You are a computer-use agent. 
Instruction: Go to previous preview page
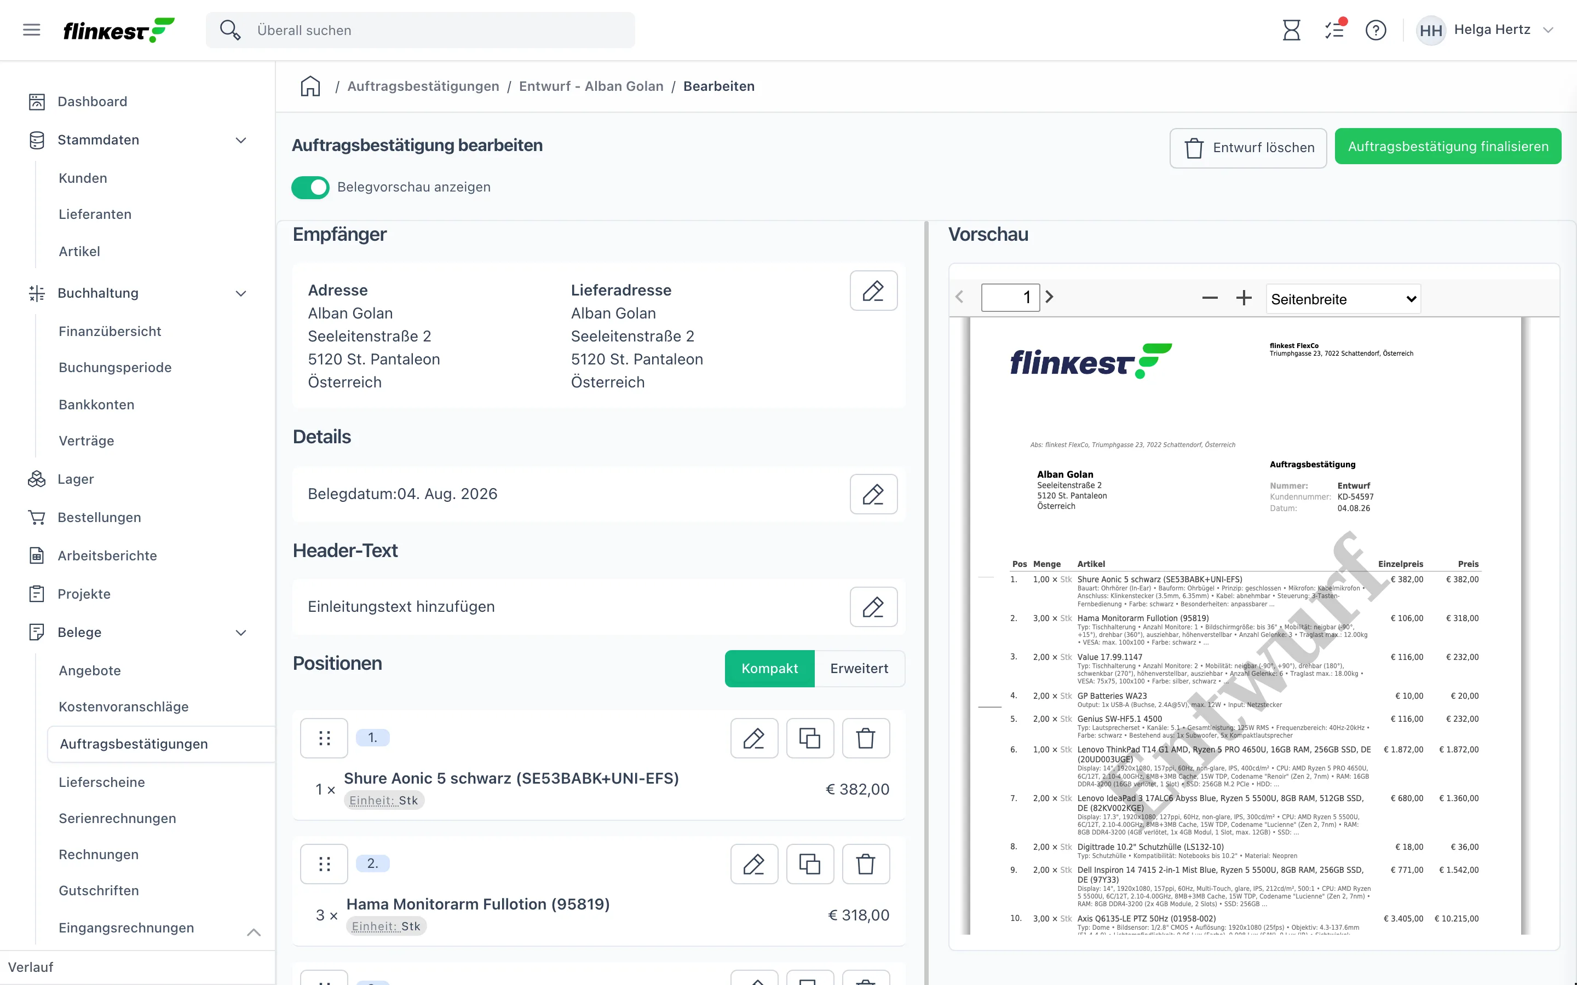point(959,297)
